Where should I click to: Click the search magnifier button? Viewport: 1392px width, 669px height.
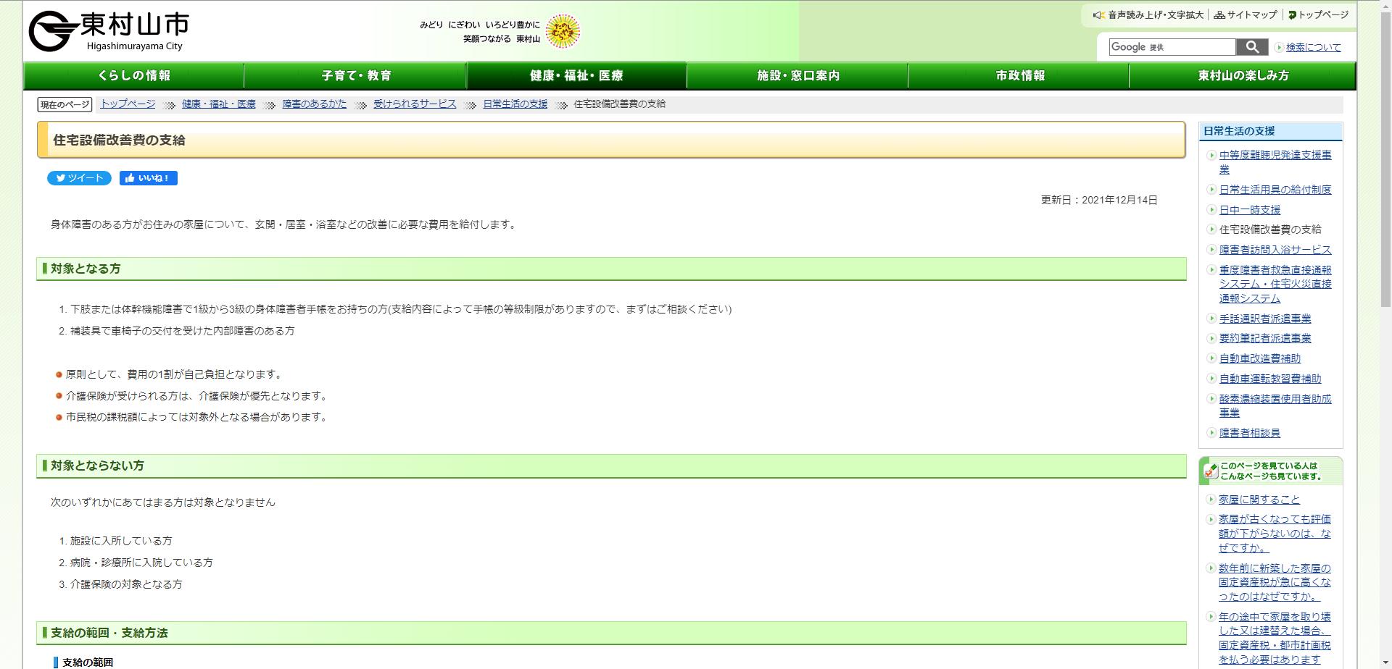[x=1252, y=47]
